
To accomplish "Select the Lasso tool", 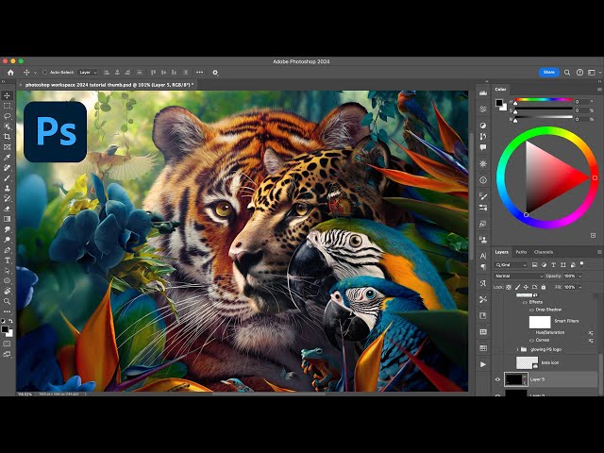I will click(8, 116).
